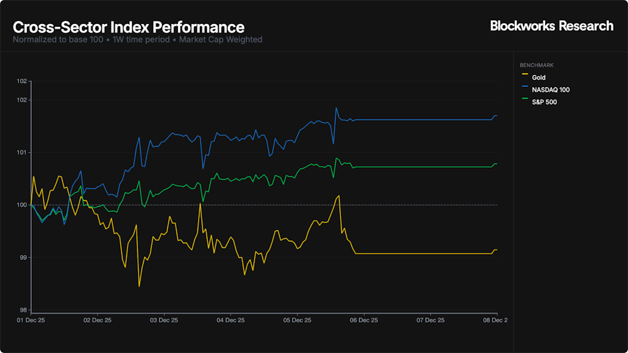628x353 pixels.
Task: Select the 03 Dec 25 date tick
Action: [164, 320]
